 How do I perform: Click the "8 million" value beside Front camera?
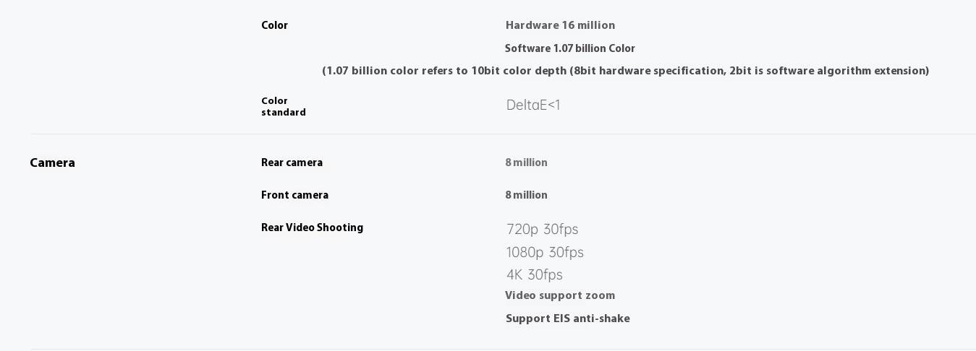click(x=526, y=195)
